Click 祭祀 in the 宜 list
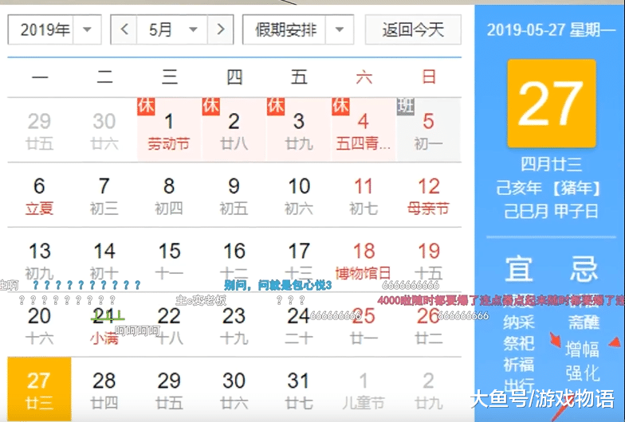 tap(518, 343)
